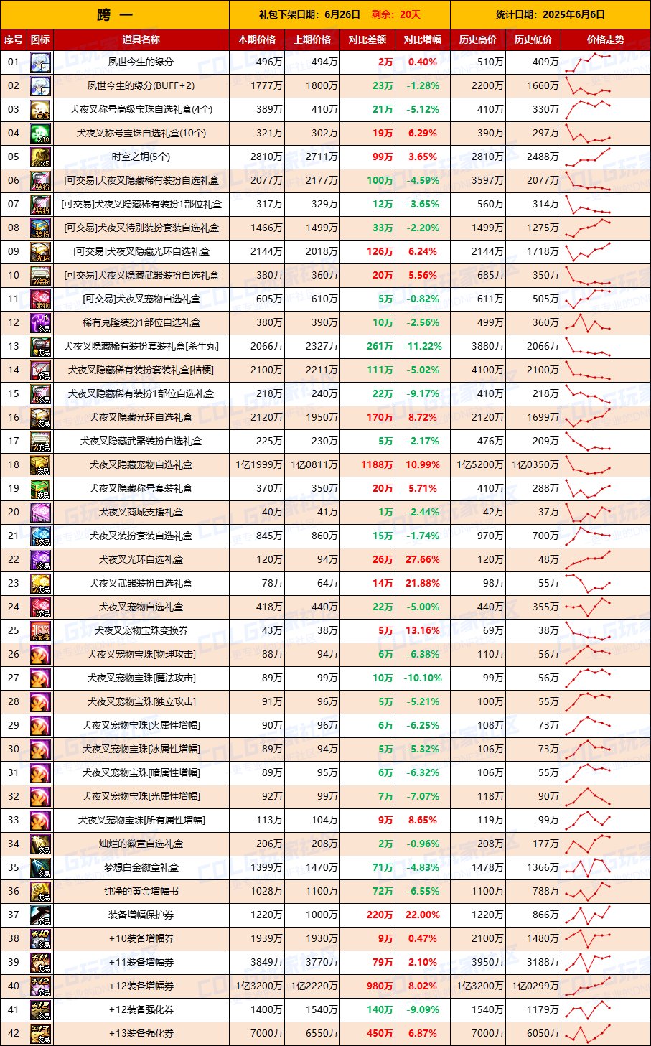
Task: Click the icon in row 11 宠物自选礼盒
Action: click(x=40, y=299)
